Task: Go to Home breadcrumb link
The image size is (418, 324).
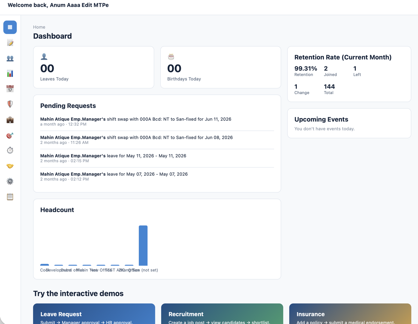Action: (x=39, y=27)
